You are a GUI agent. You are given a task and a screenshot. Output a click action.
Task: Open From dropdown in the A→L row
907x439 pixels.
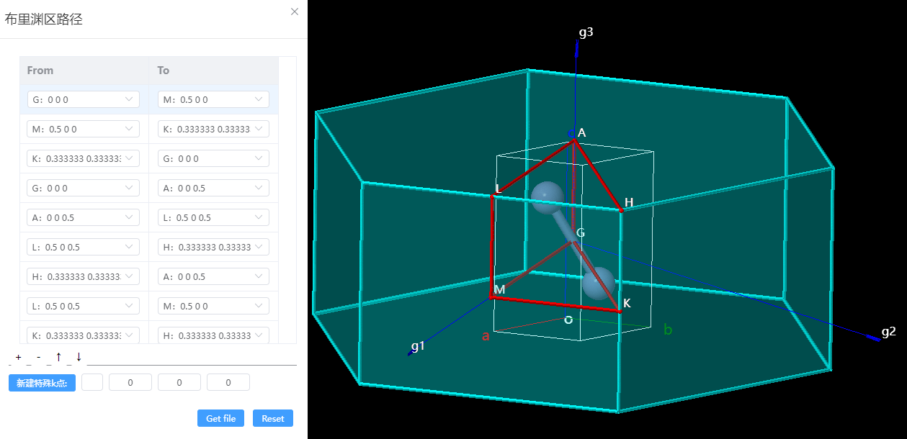pyautogui.click(x=84, y=217)
